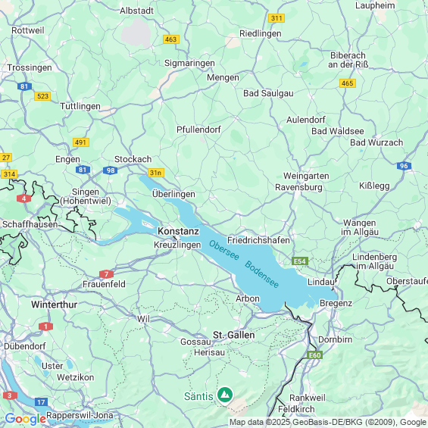Click the Bregenz town label
Image resolution: width=428 pixels, height=428 pixels.
336,303
